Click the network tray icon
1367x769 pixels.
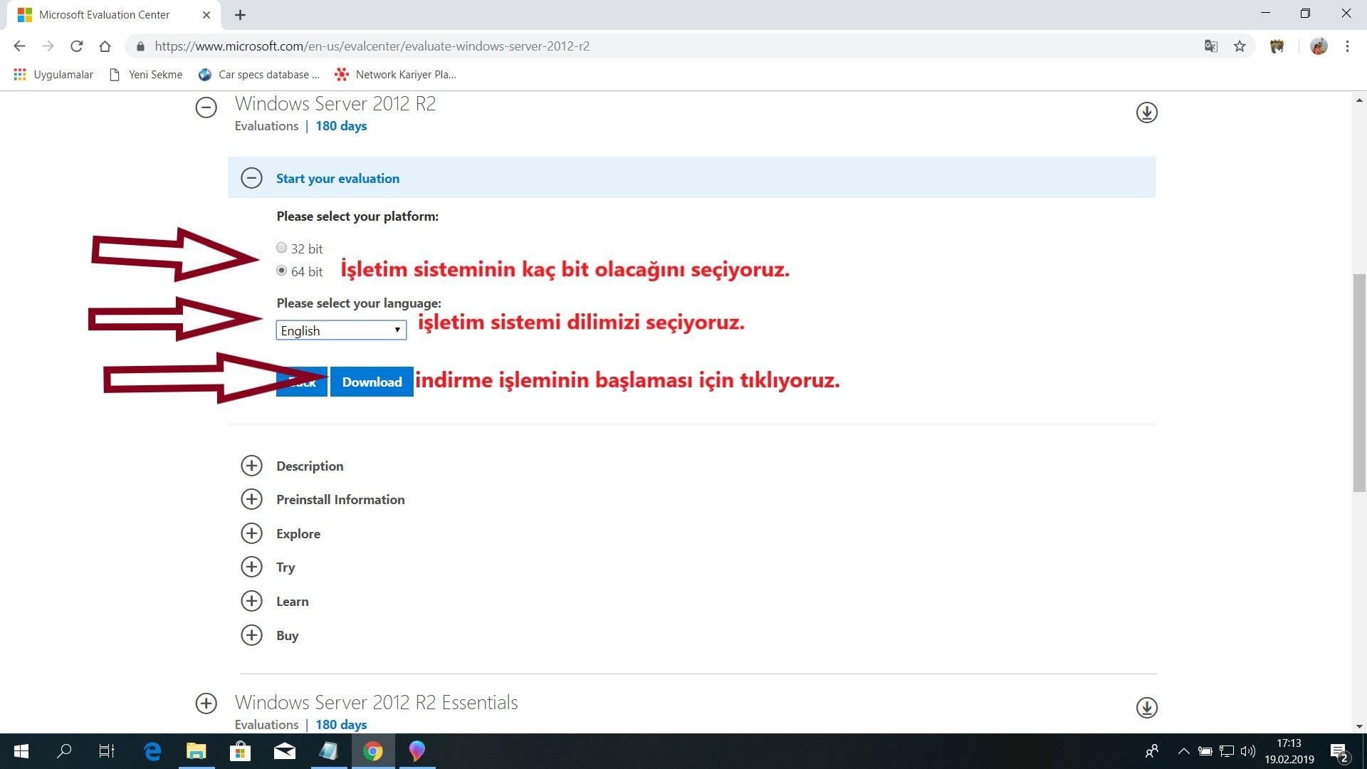1227,751
